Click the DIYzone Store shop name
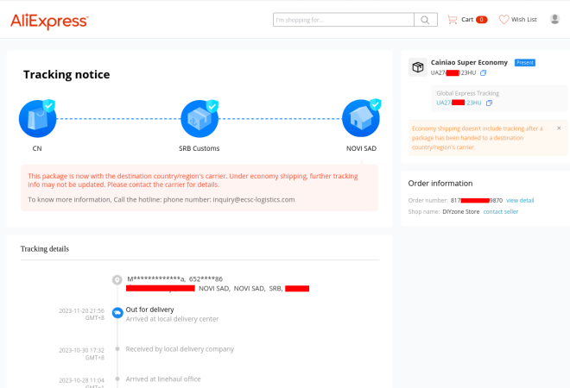This screenshot has height=388, width=570. point(461,211)
